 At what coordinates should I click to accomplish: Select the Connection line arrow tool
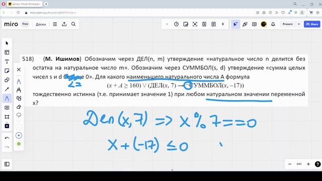tap(7, 89)
